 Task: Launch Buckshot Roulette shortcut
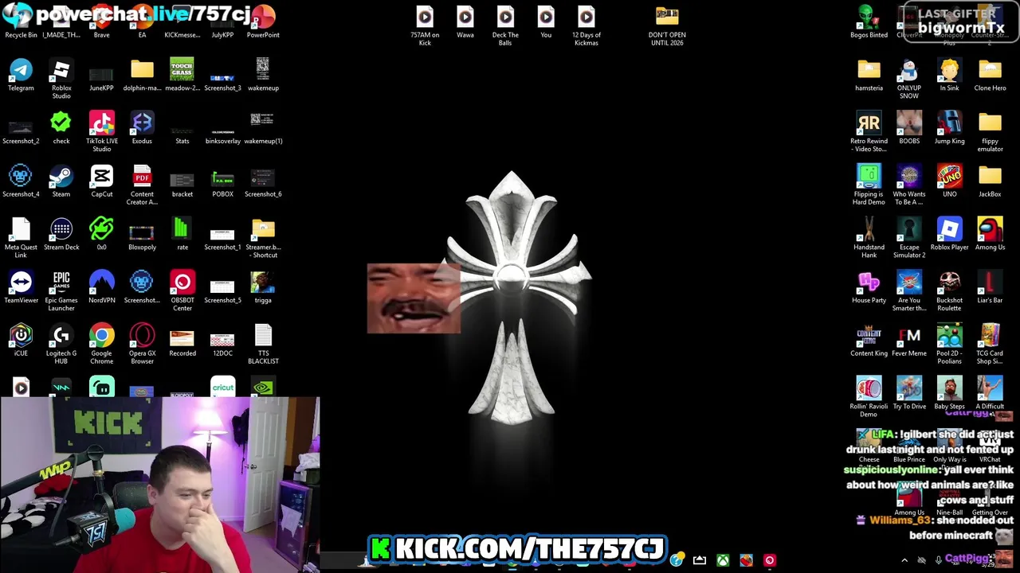949,291
